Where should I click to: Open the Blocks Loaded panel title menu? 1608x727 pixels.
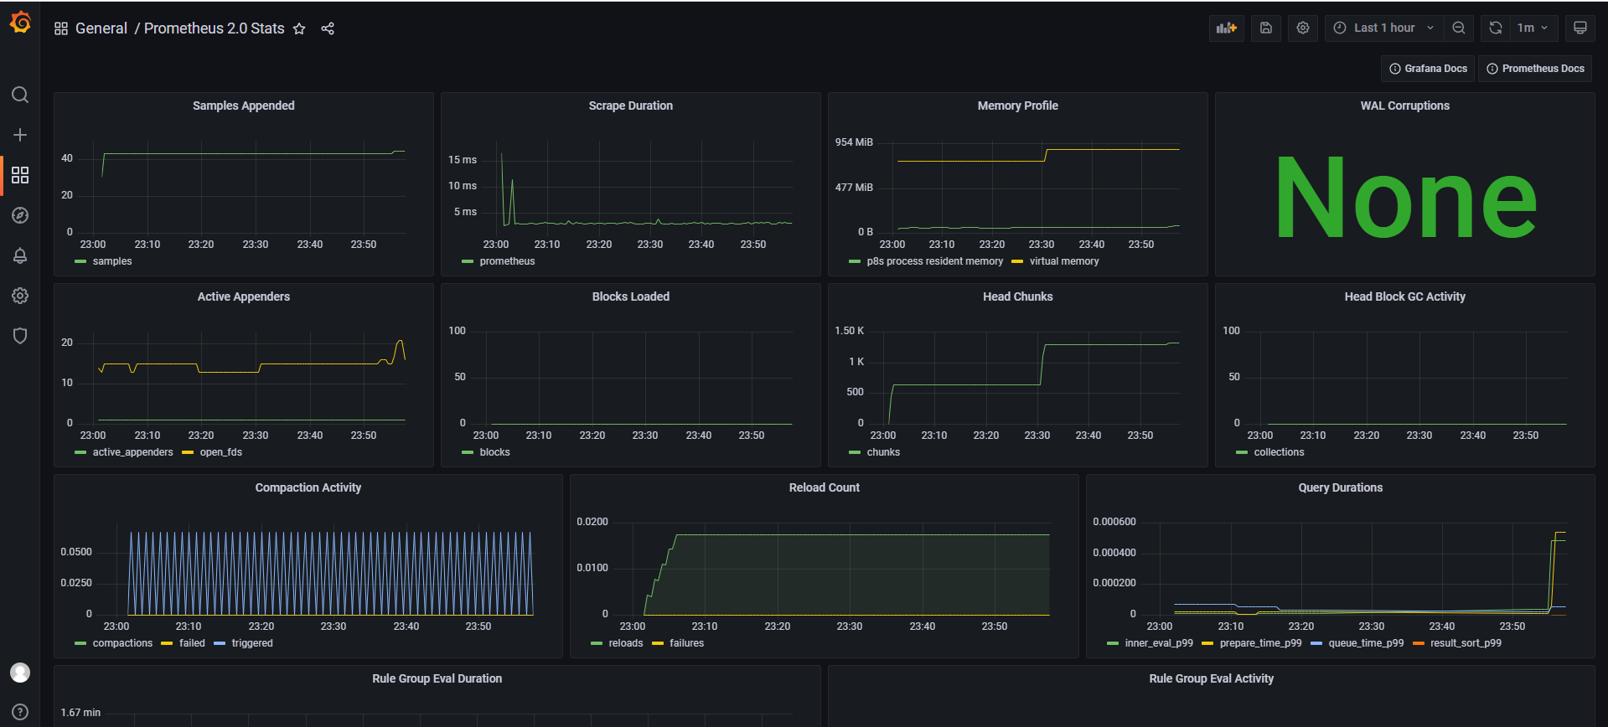631,296
